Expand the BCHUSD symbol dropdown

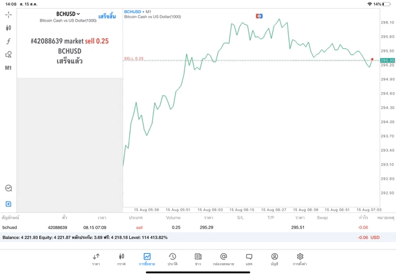click(68, 14)
